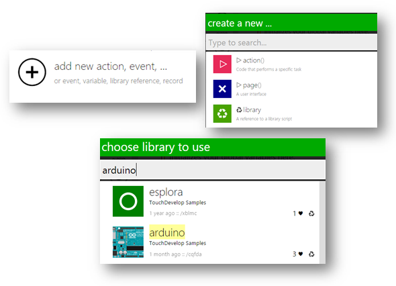Click heart icon on arduino row
The height and width of the screenshot is (286, 396).
pyautogui.click(x=301, y=254)
